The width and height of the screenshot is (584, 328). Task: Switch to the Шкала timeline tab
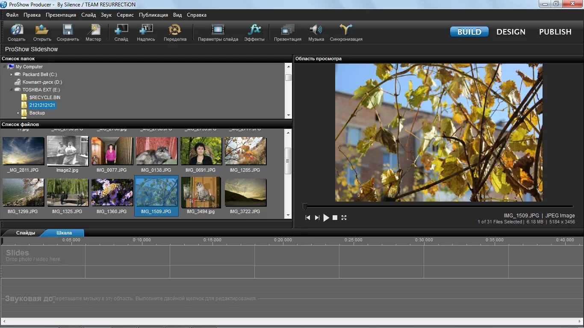coord(64,233)
